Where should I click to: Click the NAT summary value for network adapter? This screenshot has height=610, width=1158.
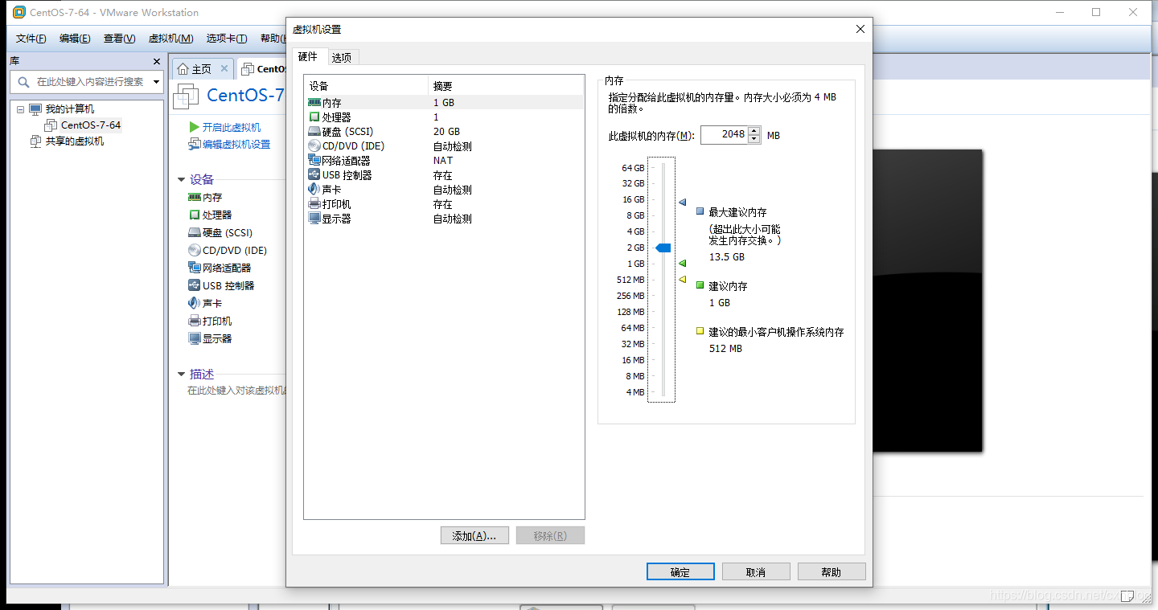click(443, 161)
